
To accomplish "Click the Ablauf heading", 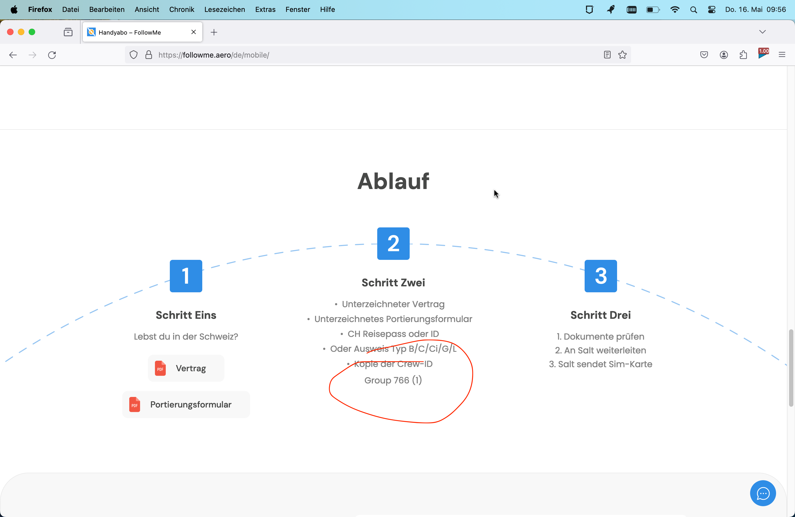I will coord(393,181).
